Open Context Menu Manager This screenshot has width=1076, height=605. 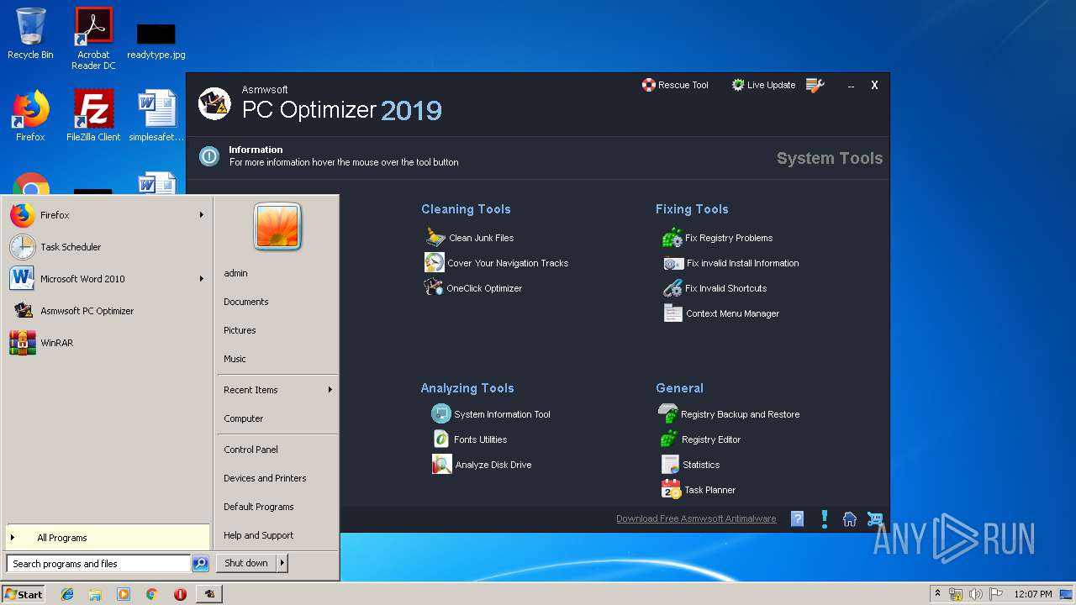point(720,313)
